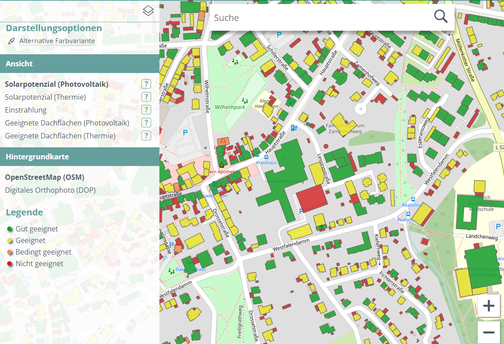The image size is (504, 344).
Task: Click the paintbrush icon beside Alternative Farbvariante
Action: click(x=12, y=41)
